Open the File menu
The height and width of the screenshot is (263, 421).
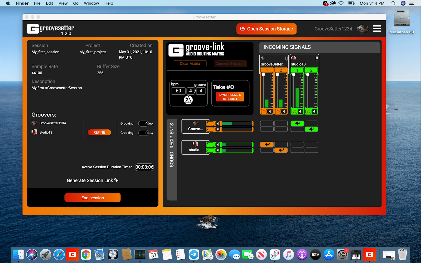point(37,3)
